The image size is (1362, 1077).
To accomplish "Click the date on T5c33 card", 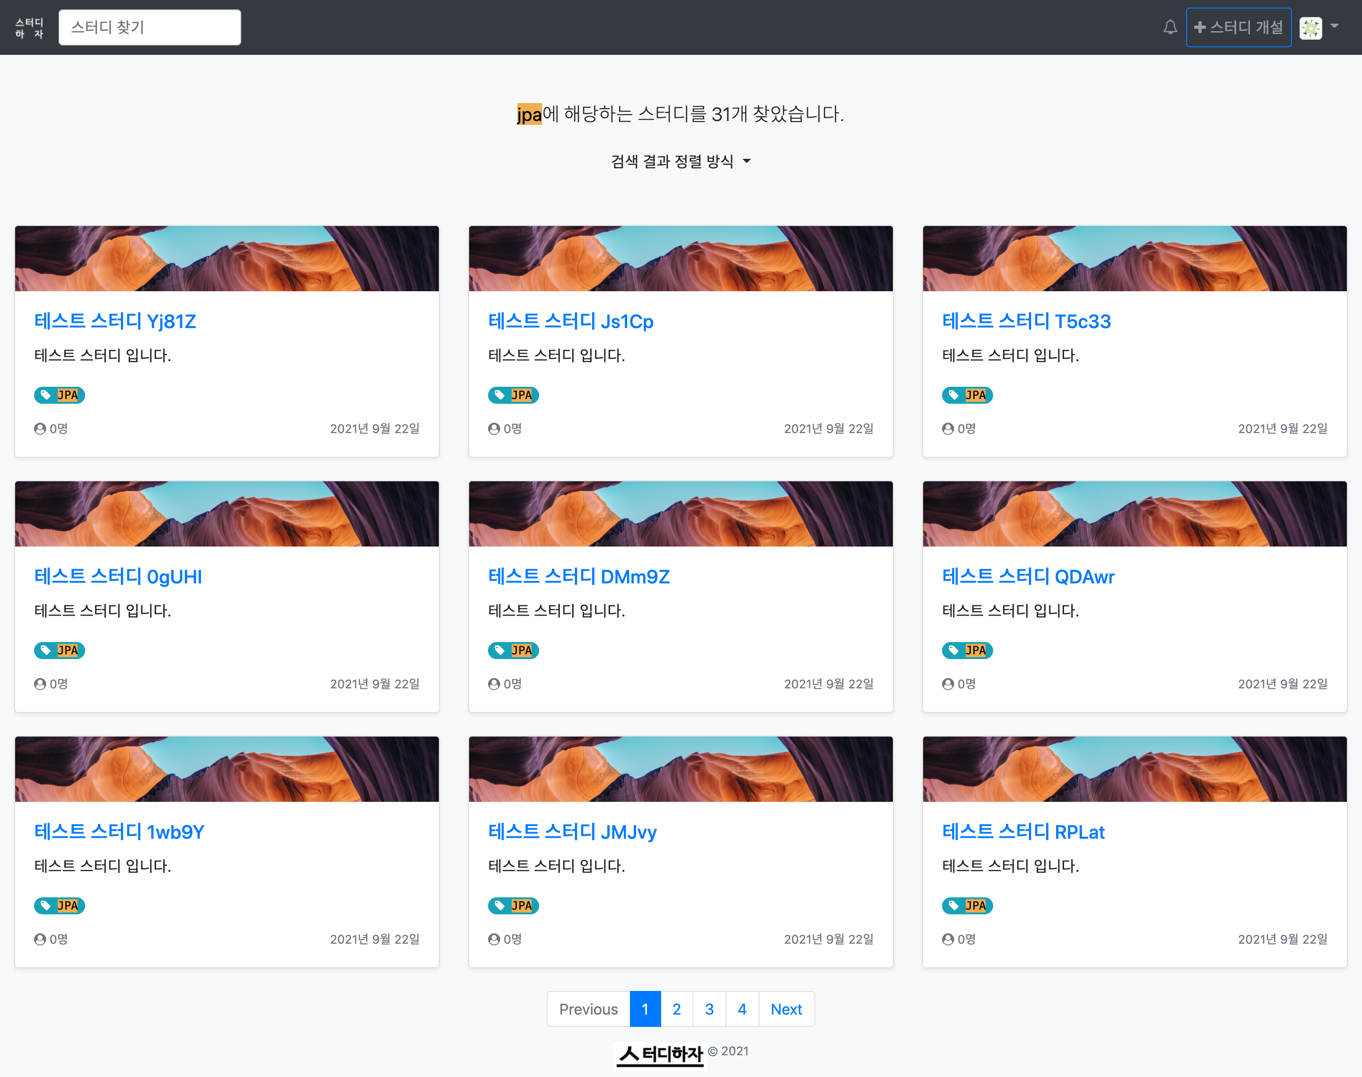I will point(1283,429).
